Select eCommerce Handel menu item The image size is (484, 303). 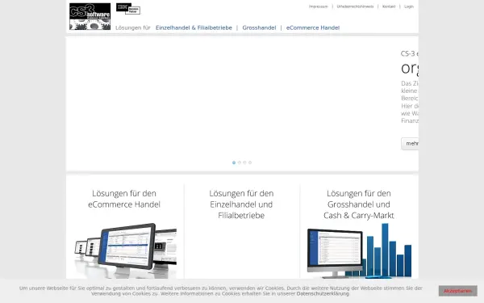[313, 27]
